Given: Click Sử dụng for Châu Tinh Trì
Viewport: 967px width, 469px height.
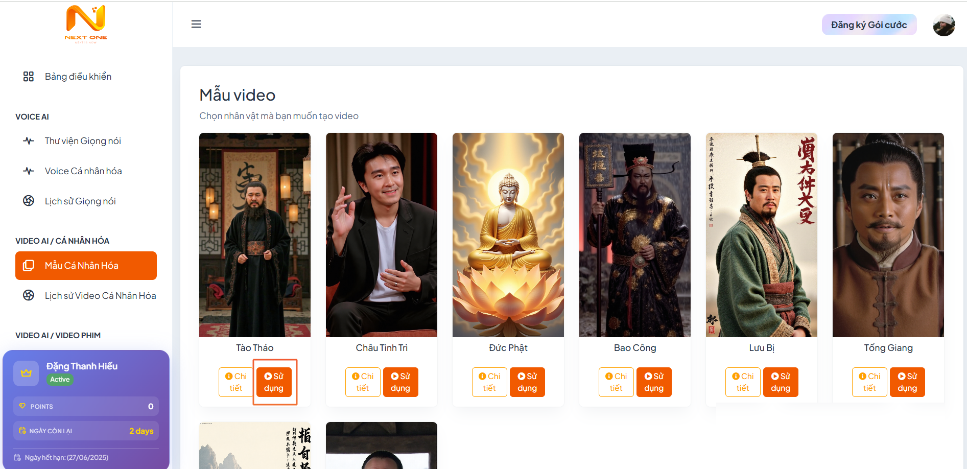Looking at the screenshot, I should click(400, 382).
